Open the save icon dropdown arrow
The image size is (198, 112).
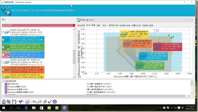17,102
